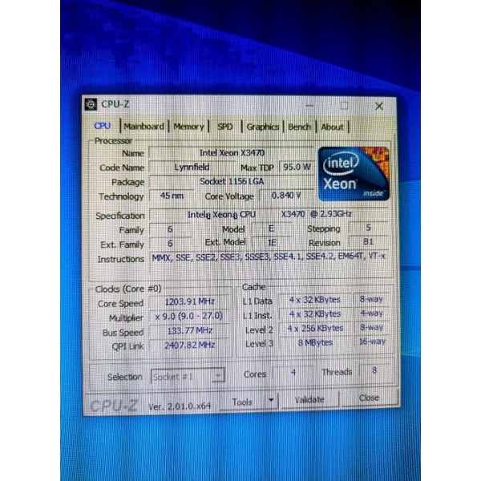This screenshot has height=481, width=481.
Task: Close the CPU-Z window with X
Action: click(378, 106)
